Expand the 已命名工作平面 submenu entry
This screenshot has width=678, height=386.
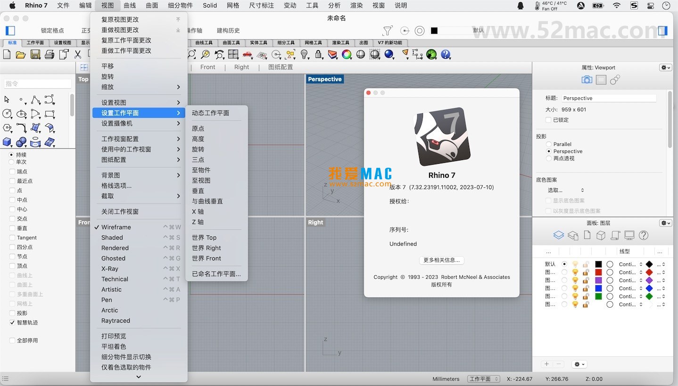[216, 274]
